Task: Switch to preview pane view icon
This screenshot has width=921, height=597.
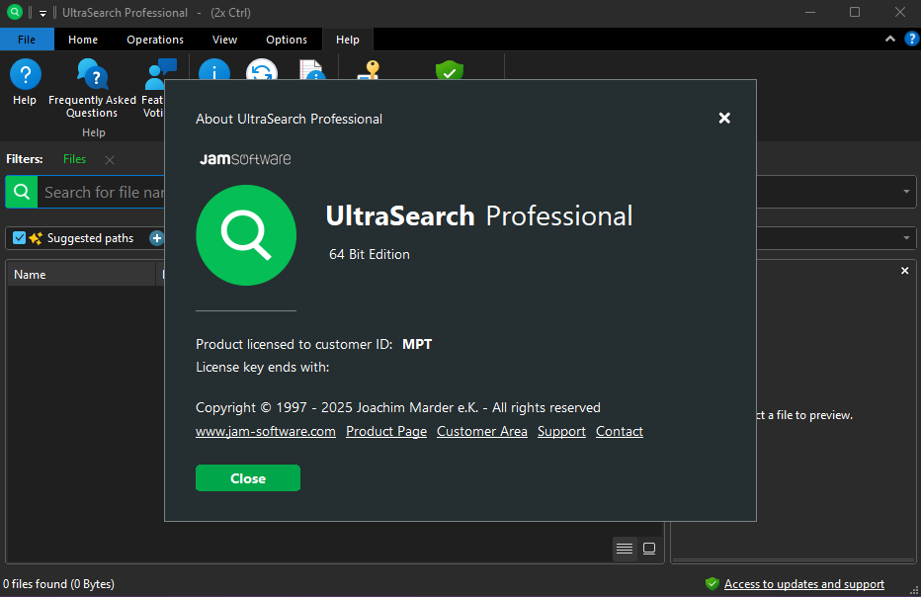Action: click(649, 549)
